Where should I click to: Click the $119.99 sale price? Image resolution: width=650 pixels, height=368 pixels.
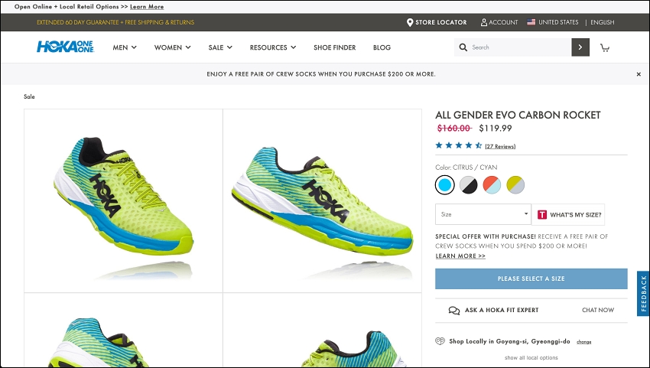pos(496,129)
